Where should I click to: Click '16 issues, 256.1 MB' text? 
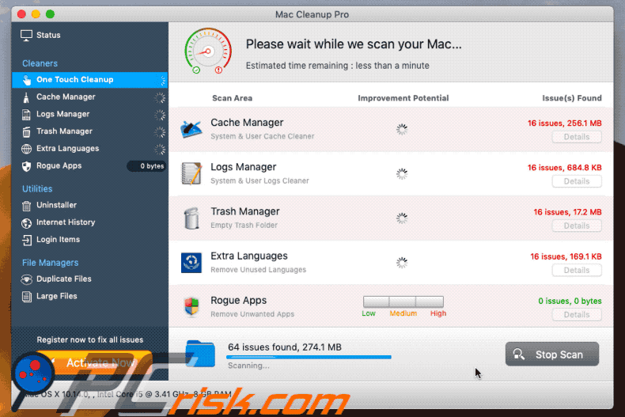(564, 123)
